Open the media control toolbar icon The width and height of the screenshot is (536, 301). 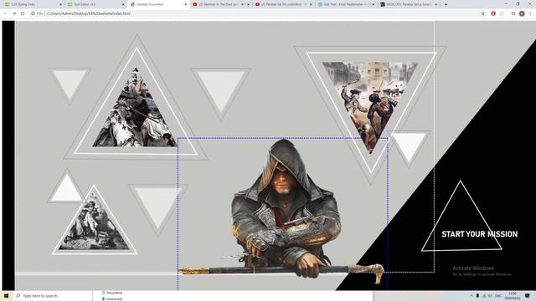tap(513, 13)
